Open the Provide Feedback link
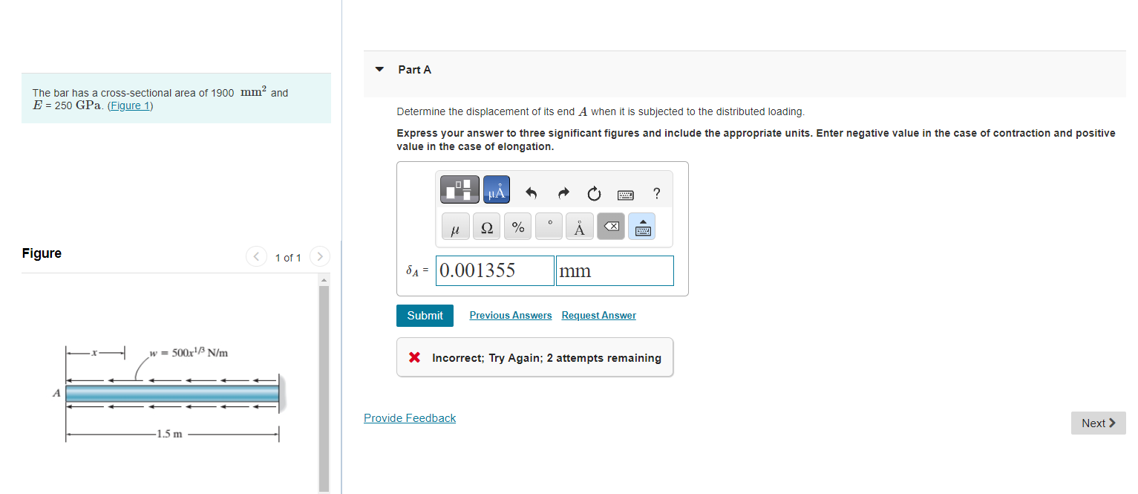Viewport: 1138px width, 494px height. [x=410, y=418]
